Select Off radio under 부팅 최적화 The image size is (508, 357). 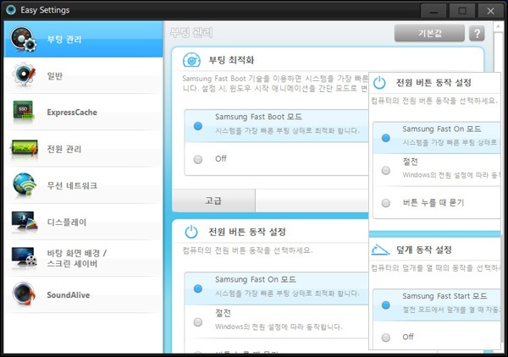(198, 159)
